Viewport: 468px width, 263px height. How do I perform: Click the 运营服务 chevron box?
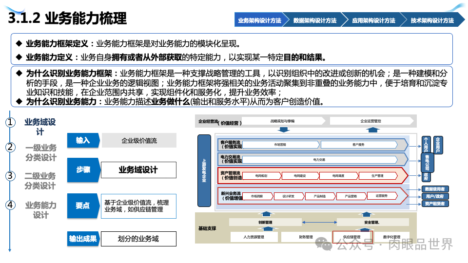(382, 196)
